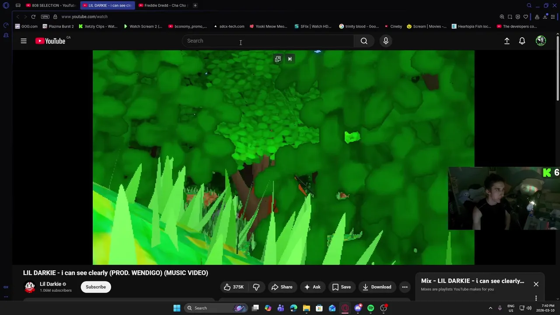The width and height of the screenshot is (560, 315).
Task: Open Mix panel three-dot options
Action: (x=536, y=298)
